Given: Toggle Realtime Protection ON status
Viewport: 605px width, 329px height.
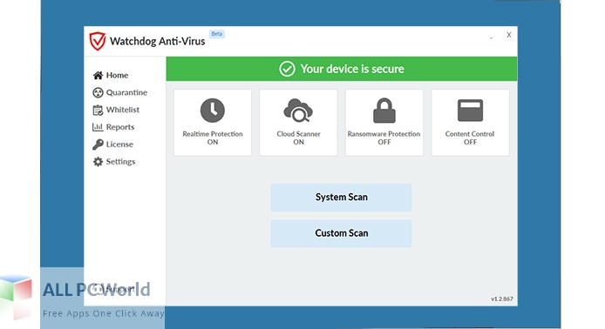Looking at the screenshot, I should pyautogui.click(x=213, y=123).
